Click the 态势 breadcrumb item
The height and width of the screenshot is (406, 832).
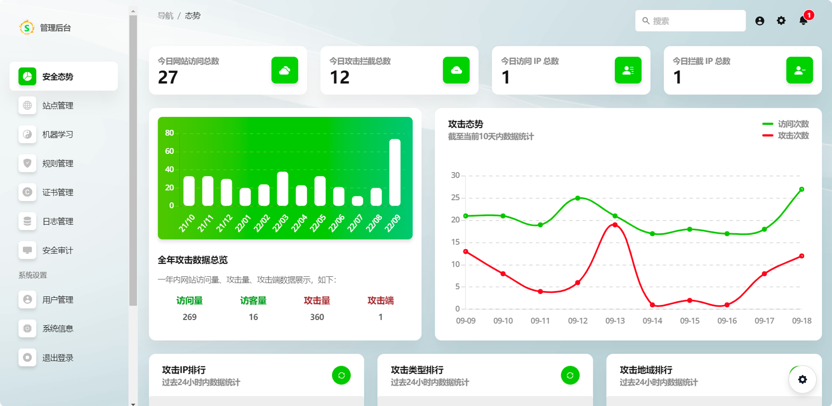(193, 16)
